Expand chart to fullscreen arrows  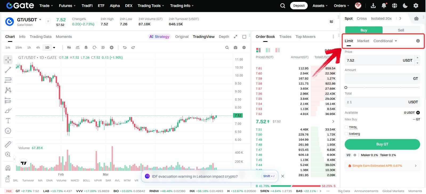point(236,37)
